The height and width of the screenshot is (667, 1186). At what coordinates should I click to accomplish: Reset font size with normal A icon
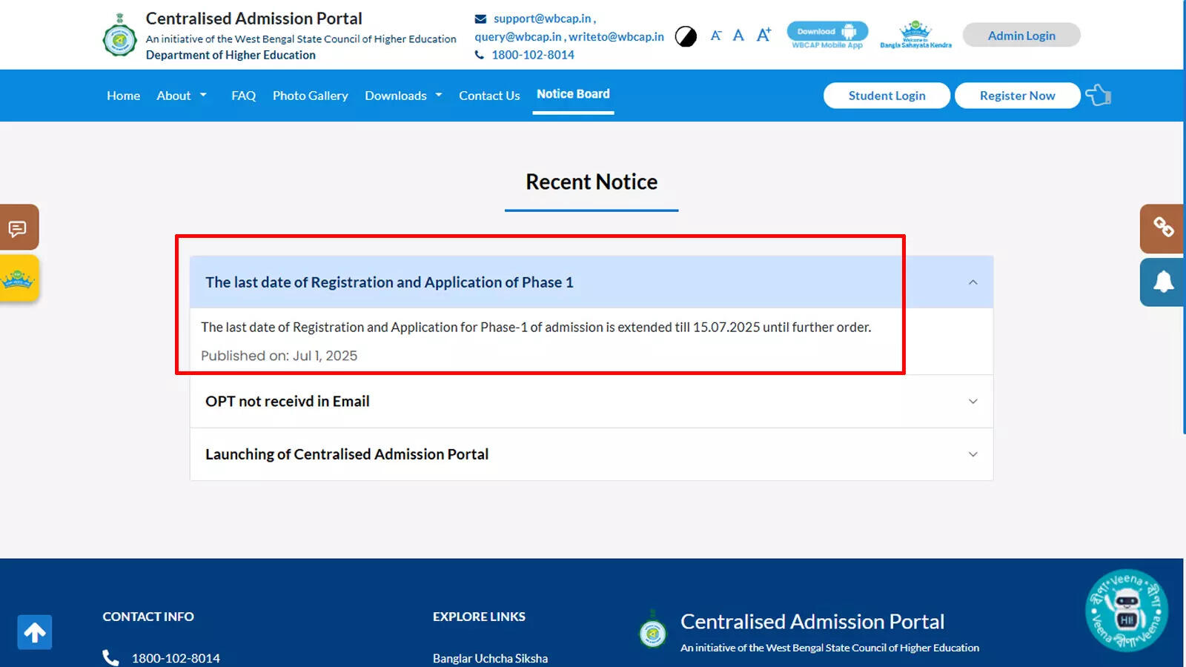738,35
